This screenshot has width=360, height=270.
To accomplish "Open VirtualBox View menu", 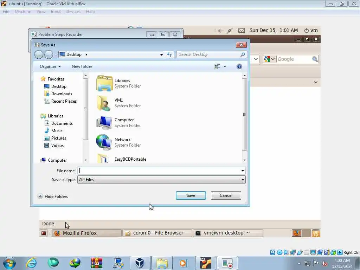I will [41, 12].
